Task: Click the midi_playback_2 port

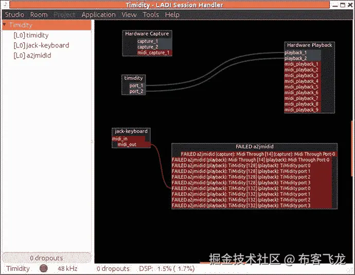Action: point(303,70)
